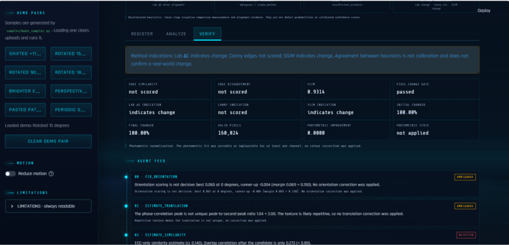This screenshot has width=509, height=245.
Task: Click the Method indications notice banner
Action: [x=302, y=60]
